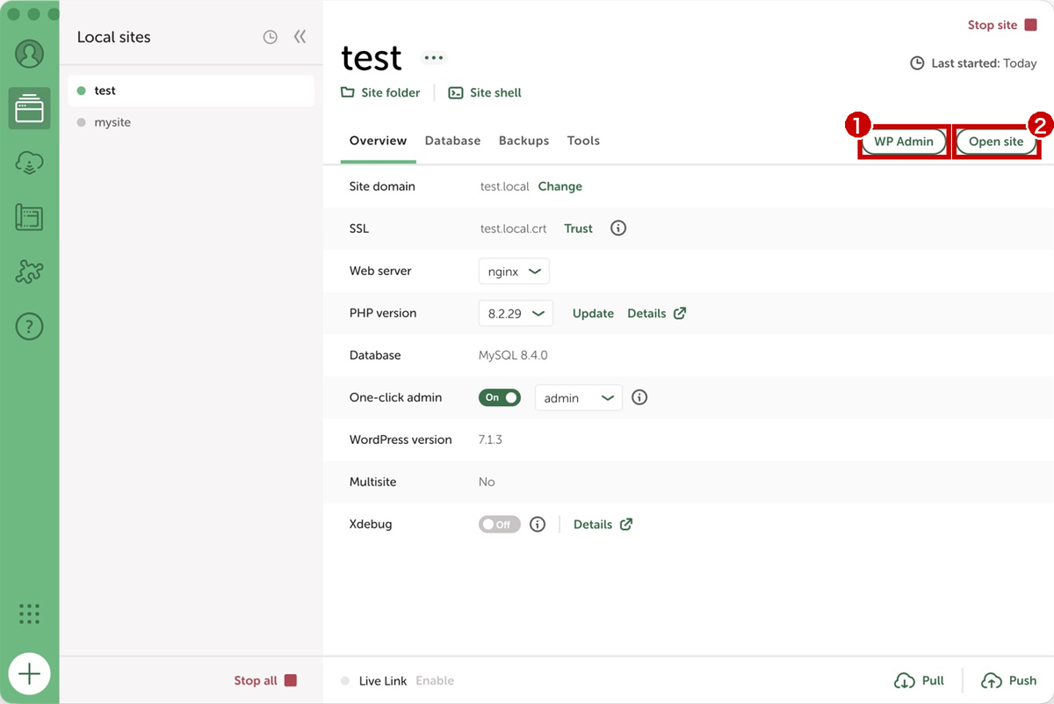Image resolution: width=1054 pixels, height=704 pixels.
Task: Show SSL info circle icon
Action: (x=618, y=229)
